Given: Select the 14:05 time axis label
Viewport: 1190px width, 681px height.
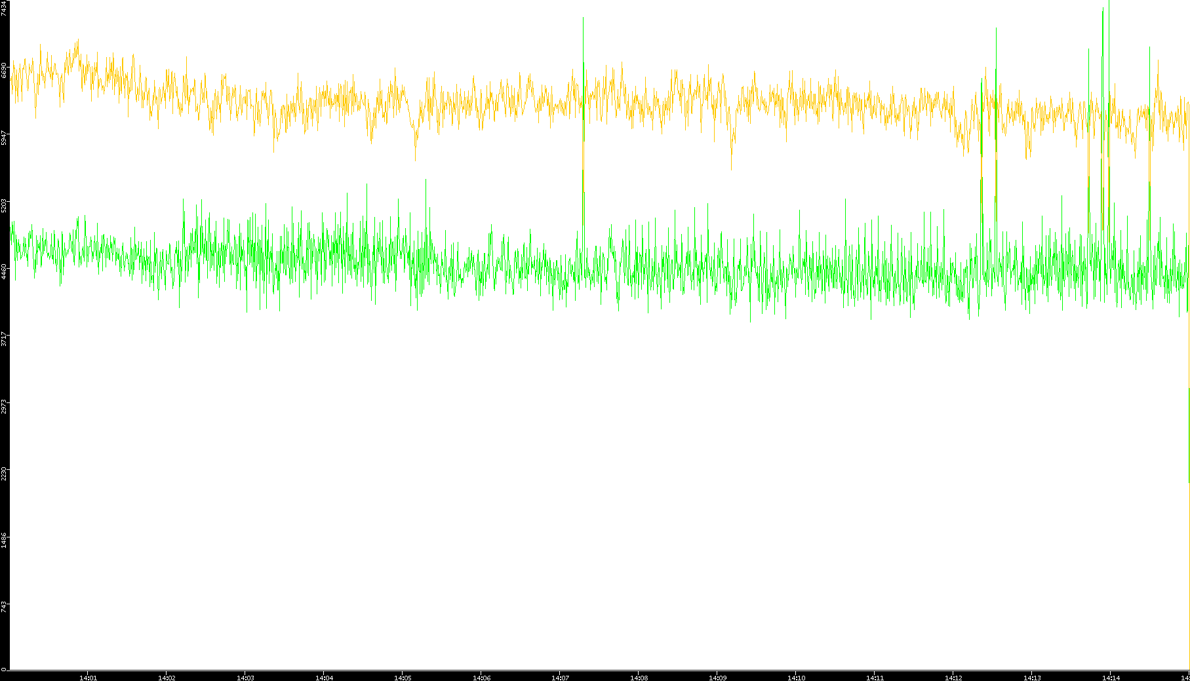Looking at the screenshot, I should coord(403,678).
